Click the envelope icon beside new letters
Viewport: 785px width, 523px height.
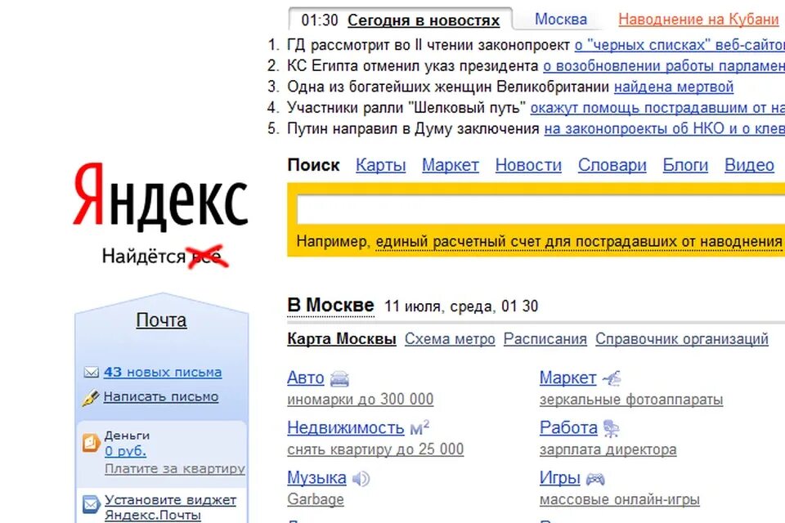point(91,373)
